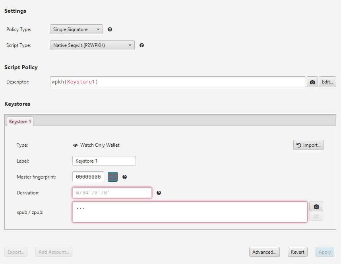Click the help icon next to Derivation

point(159,193)
